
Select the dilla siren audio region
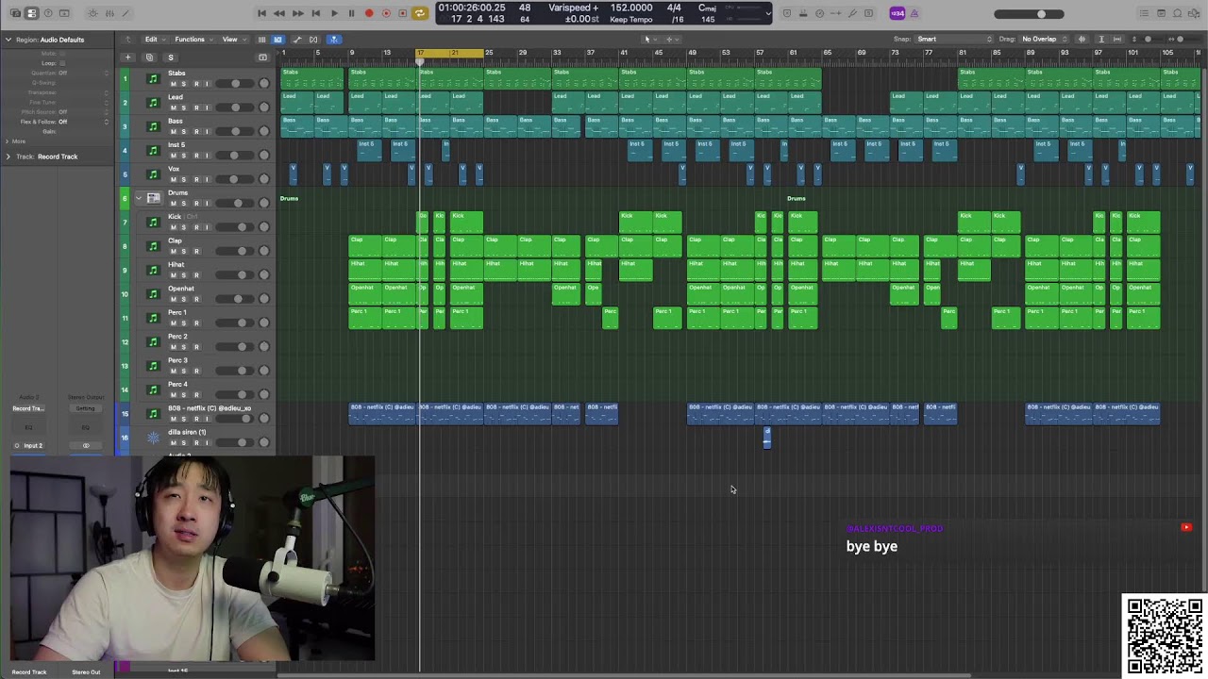[766, 438]
